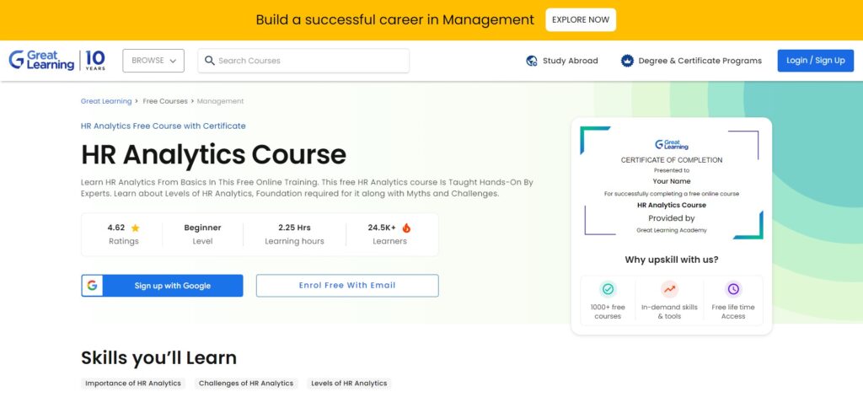Click the EXPLORE NOW button

tap(581, 20)
